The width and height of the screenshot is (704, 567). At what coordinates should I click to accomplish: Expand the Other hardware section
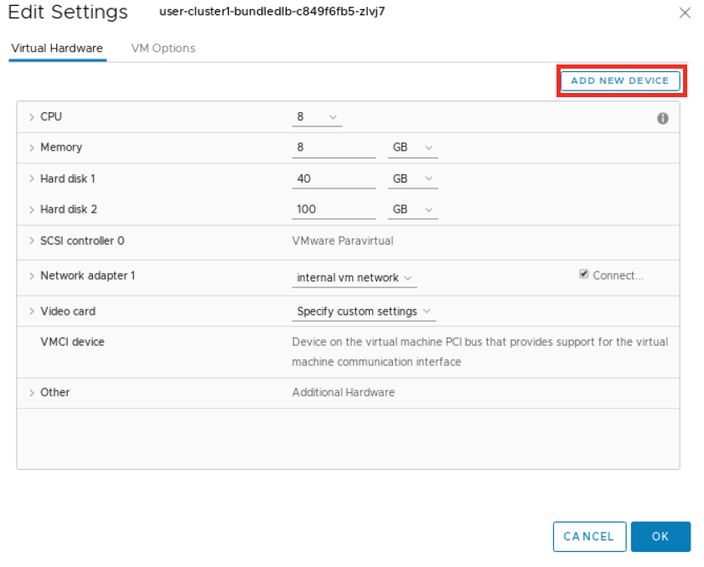32,393
